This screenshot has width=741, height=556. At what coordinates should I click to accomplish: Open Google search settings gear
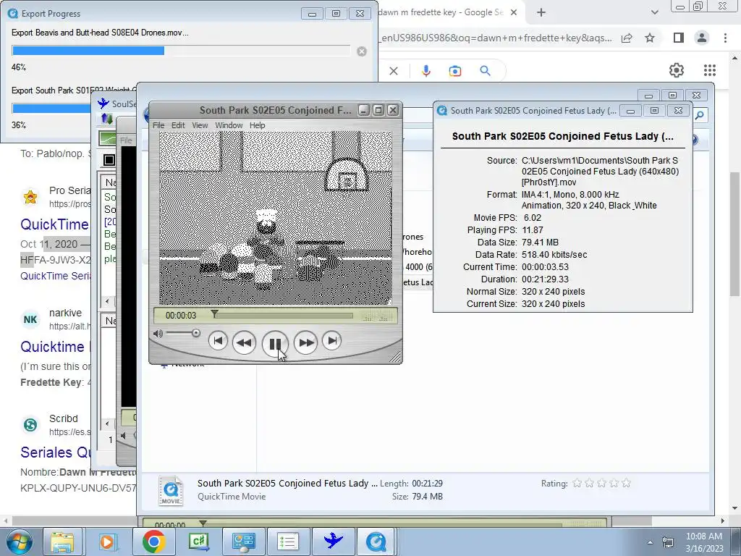(x=677, y=70)
